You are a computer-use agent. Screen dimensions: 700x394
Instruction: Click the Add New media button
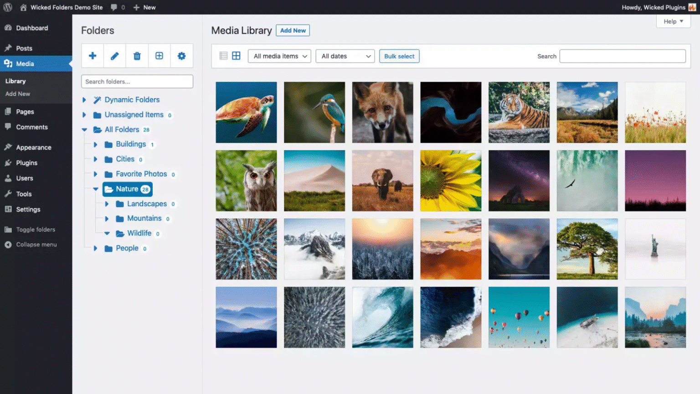click(293, 31)
